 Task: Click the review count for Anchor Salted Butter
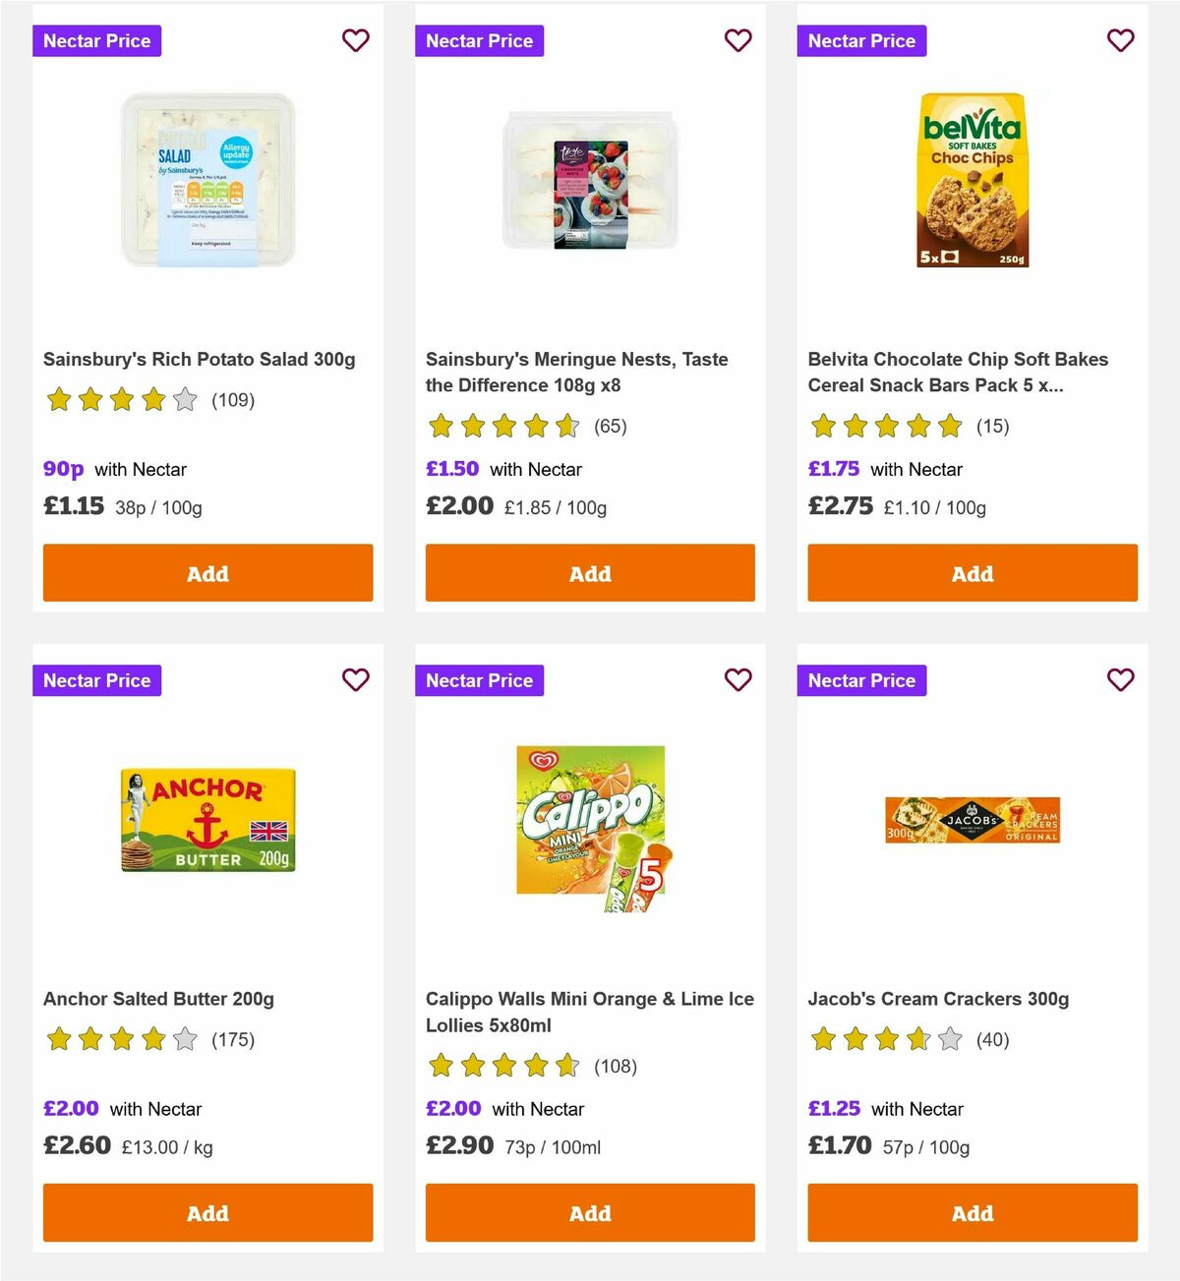coord(233,1039)
